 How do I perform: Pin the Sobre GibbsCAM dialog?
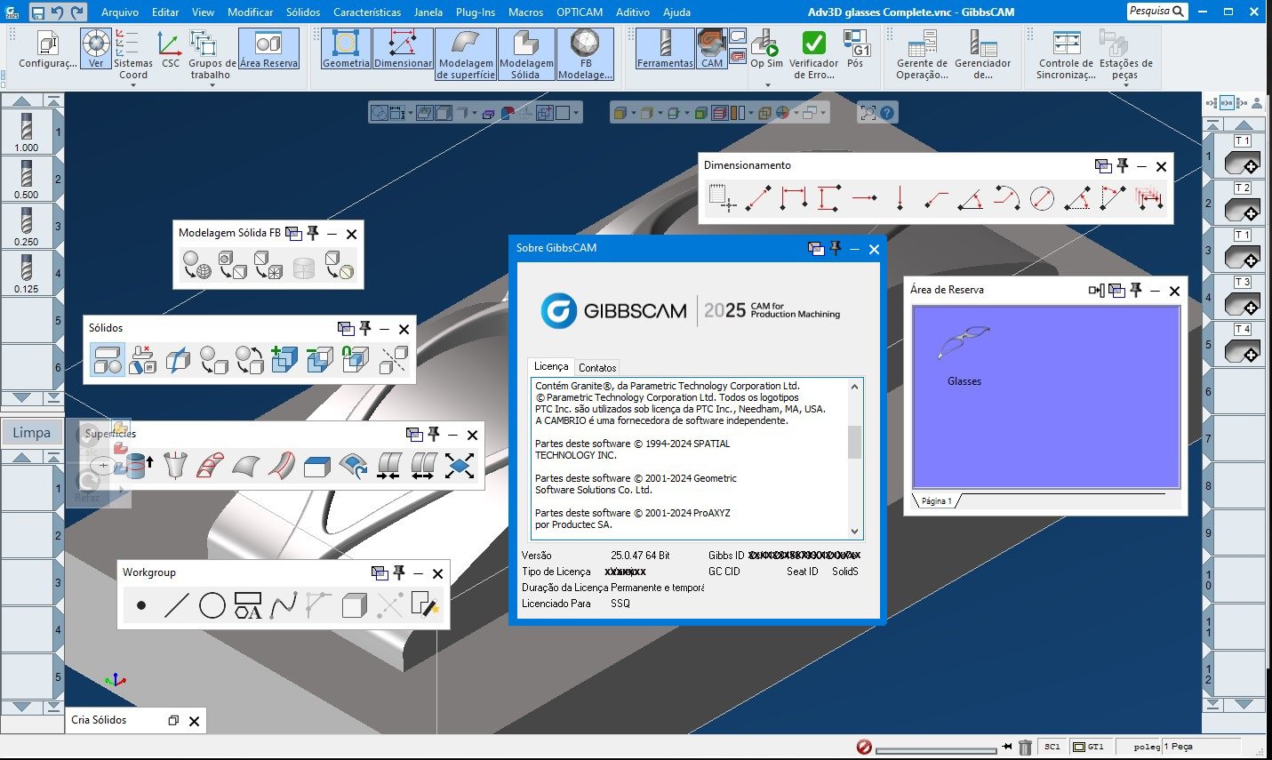(x=836, y=248)
